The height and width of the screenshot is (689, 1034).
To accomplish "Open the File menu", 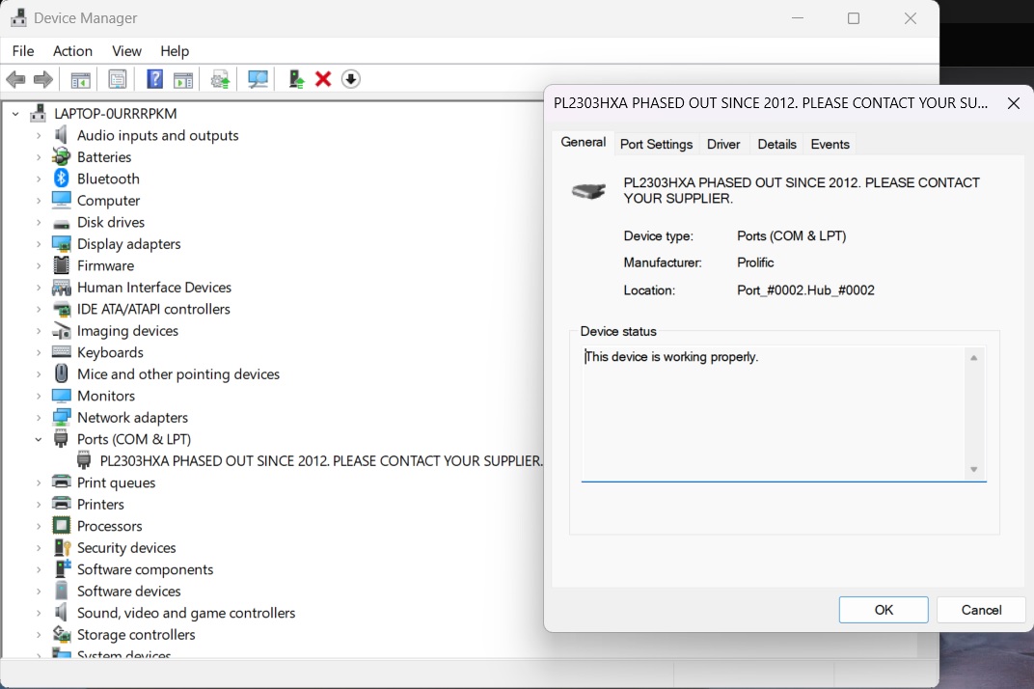I will tap(23, 51).
